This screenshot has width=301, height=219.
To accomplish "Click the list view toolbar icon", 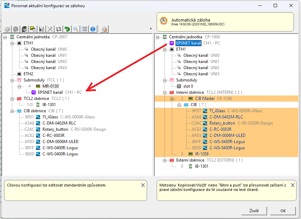I will point(84,29).
